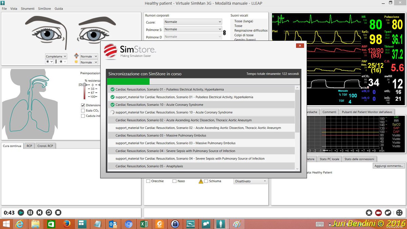Open Excel from the taskbar
Screen dimensions: 407x229
143,224
